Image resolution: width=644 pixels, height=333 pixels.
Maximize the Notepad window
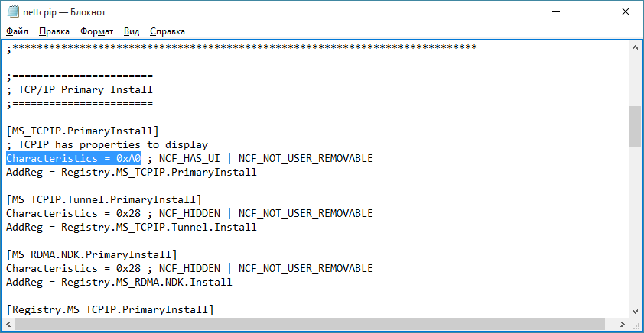(590, 12)
